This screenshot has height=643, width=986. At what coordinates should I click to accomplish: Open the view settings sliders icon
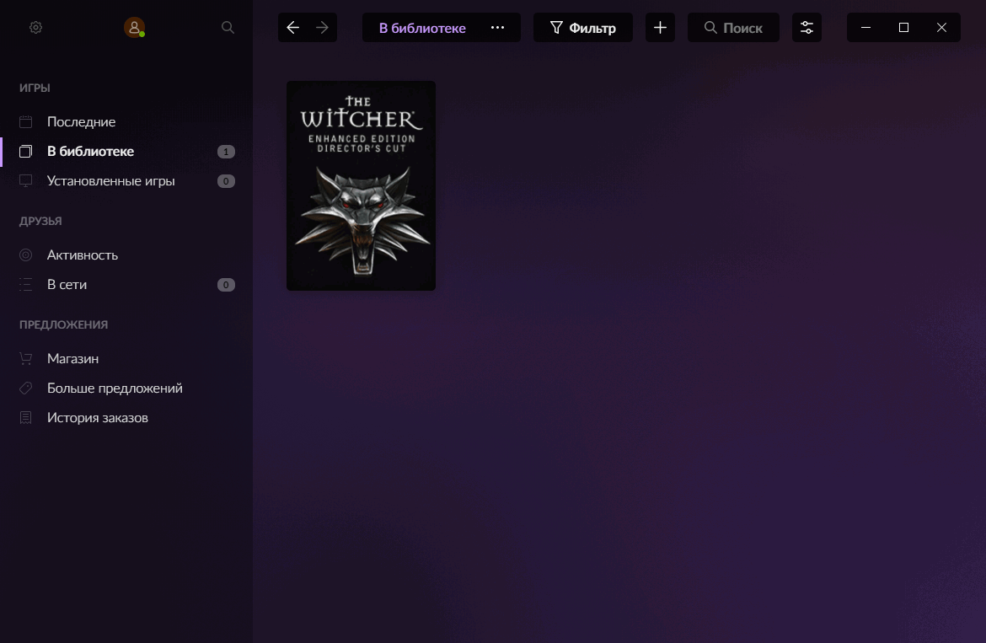pos(806,27)
